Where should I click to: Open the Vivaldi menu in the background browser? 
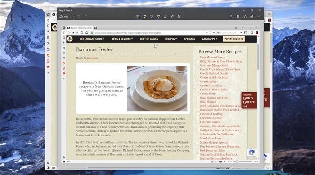(x=48, y=14)
